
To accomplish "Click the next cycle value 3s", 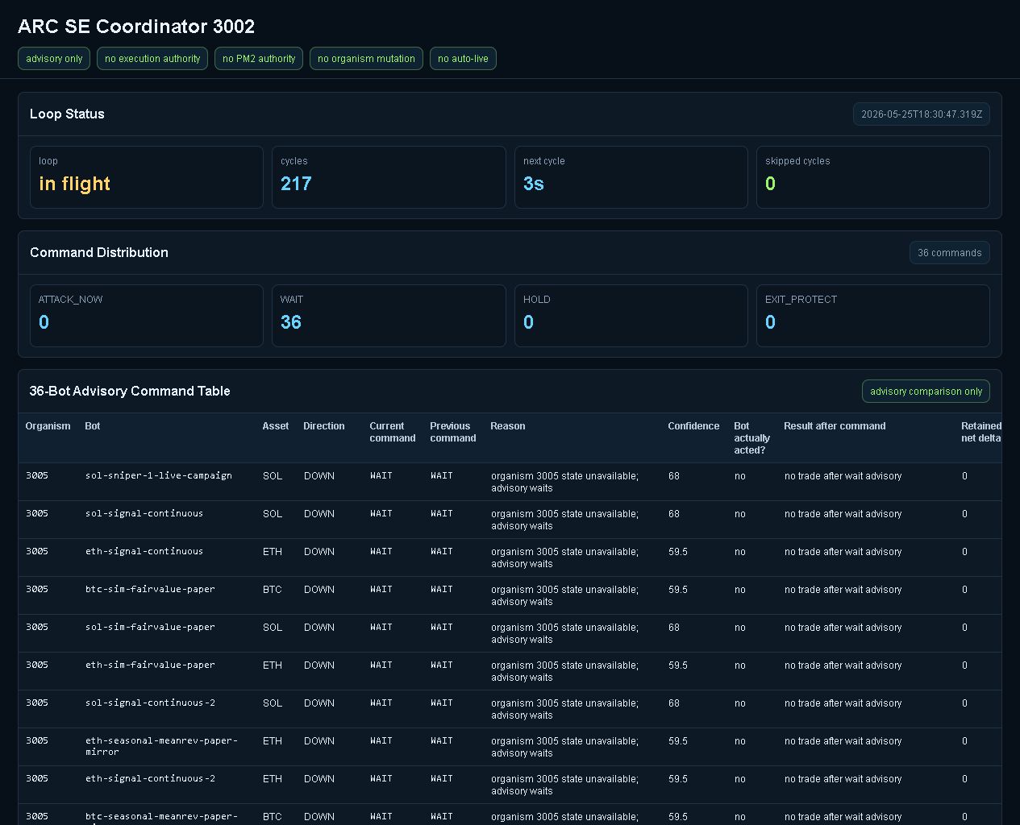I will click(x=534, y=184).
